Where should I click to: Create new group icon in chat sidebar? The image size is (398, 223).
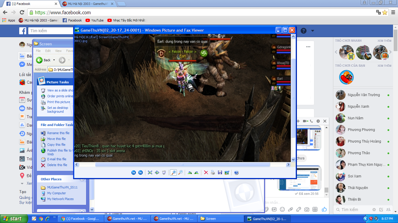tap(388, 210)
